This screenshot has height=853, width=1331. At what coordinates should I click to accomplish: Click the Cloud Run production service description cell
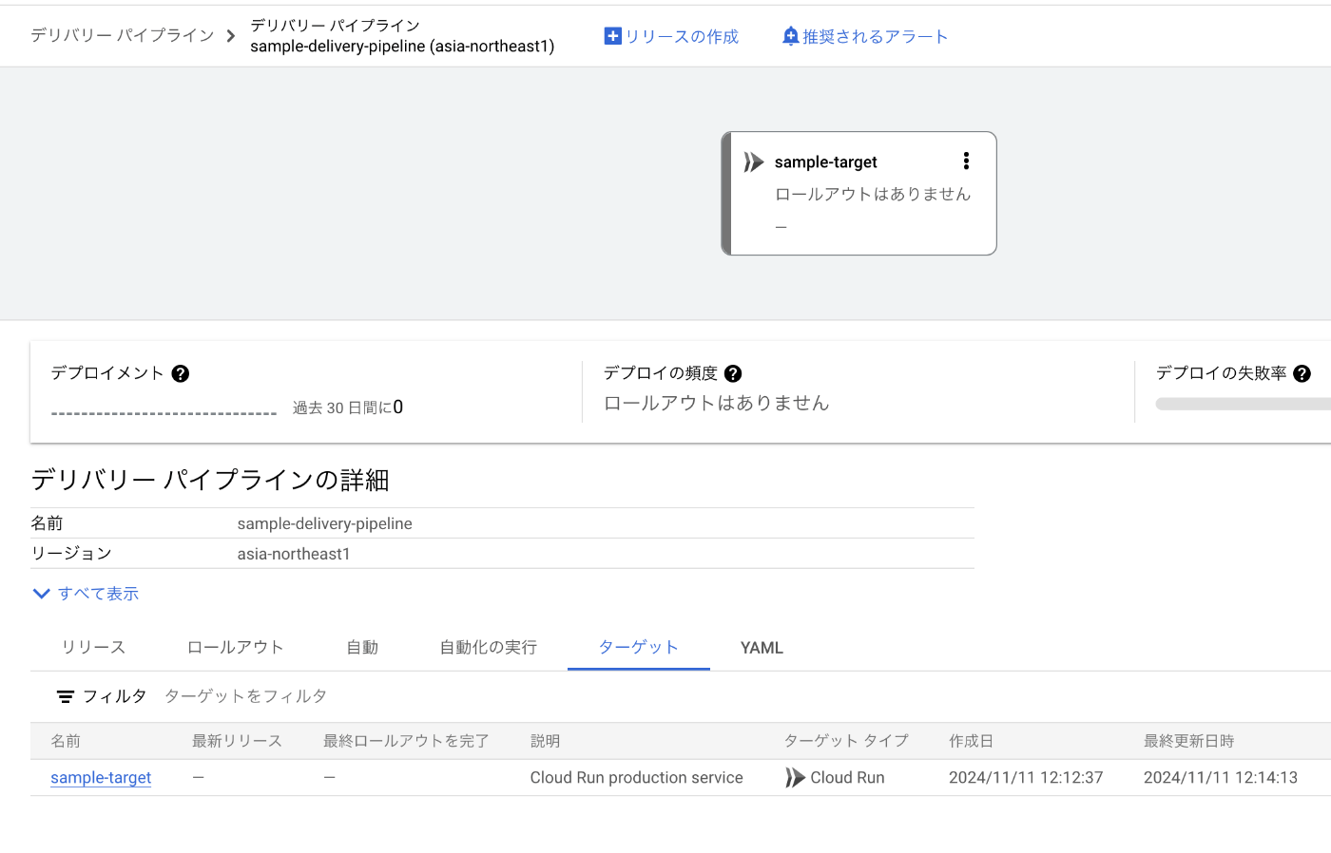(x=637, y=778)
